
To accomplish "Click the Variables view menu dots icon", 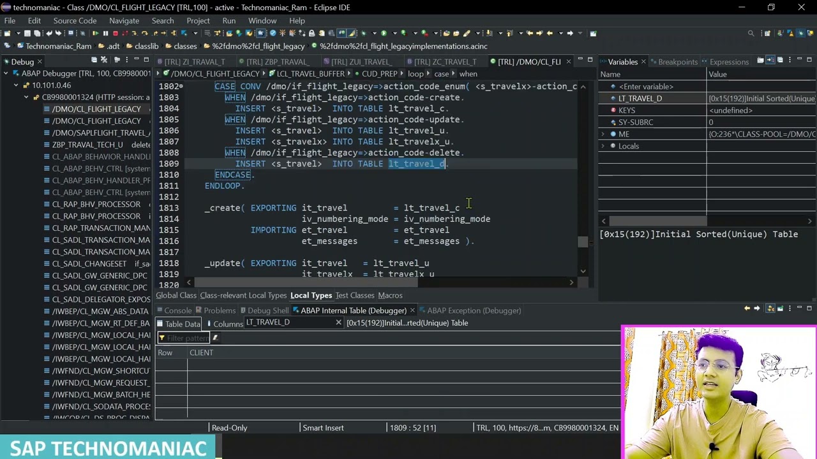I will pyautogui.click(x=790, y=60).
